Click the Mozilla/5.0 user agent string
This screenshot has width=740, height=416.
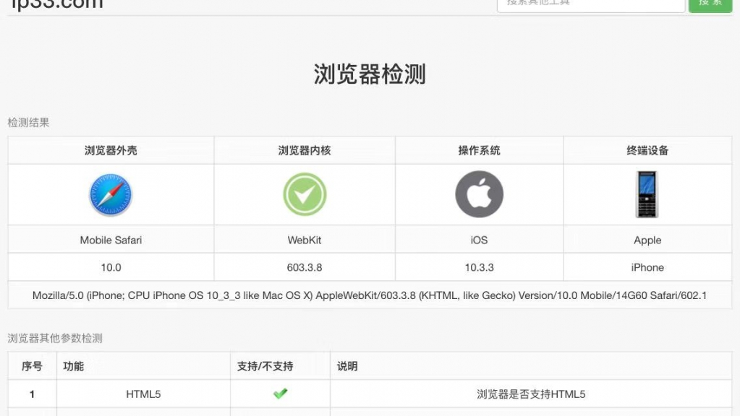coord(370,295)
